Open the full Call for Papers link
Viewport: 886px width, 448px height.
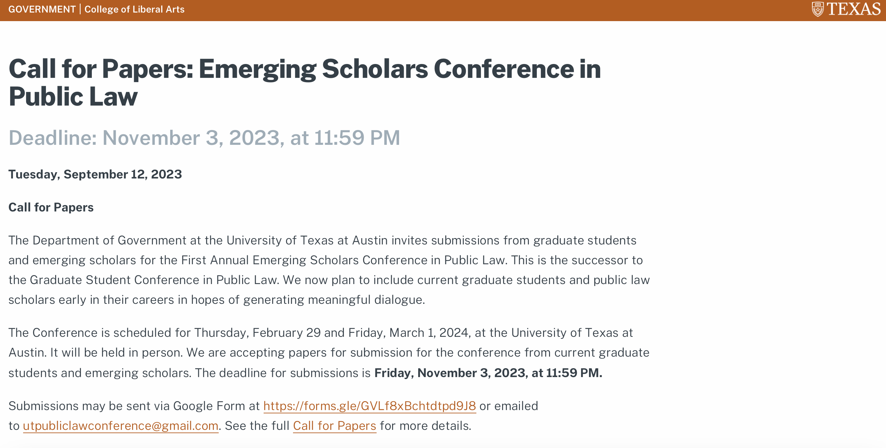click(334, 426)
